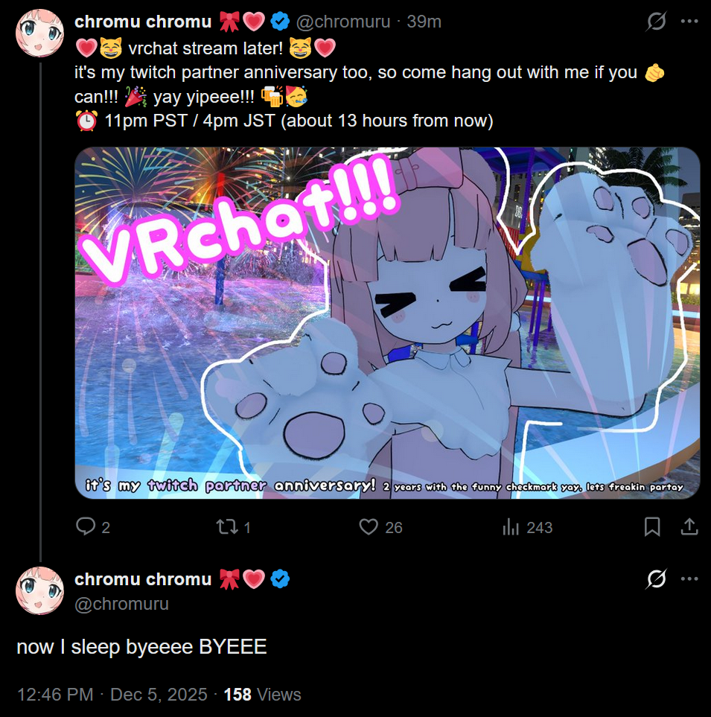Screen dimensions: 711x717
Task: Click the 39m timestamp link
Action: pyautogui.click(x=424, y=22)
